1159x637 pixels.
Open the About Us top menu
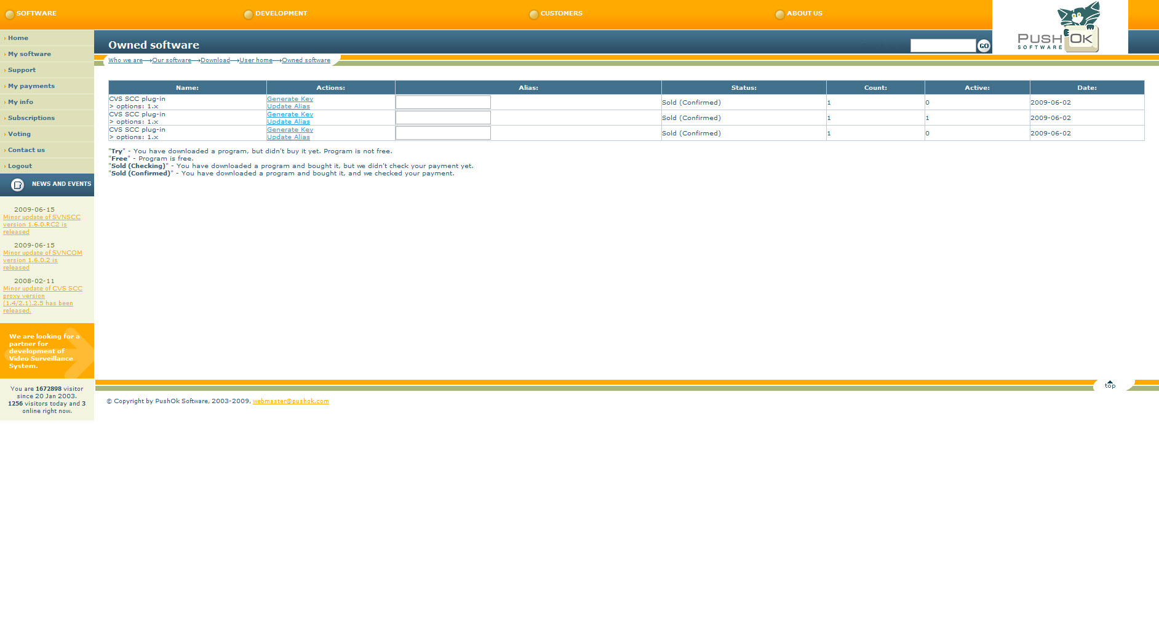(x=803, y=14)
